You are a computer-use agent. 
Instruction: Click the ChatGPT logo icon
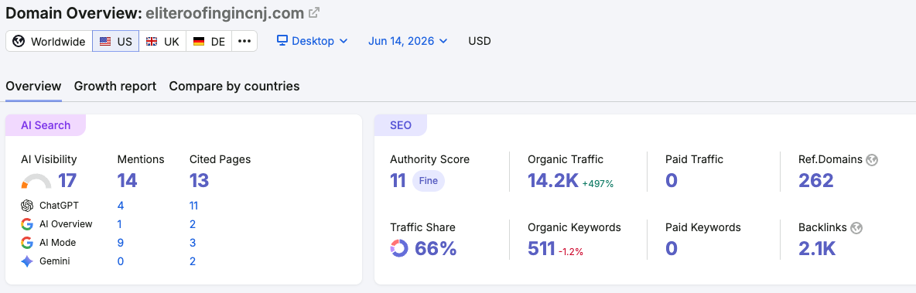26,206
